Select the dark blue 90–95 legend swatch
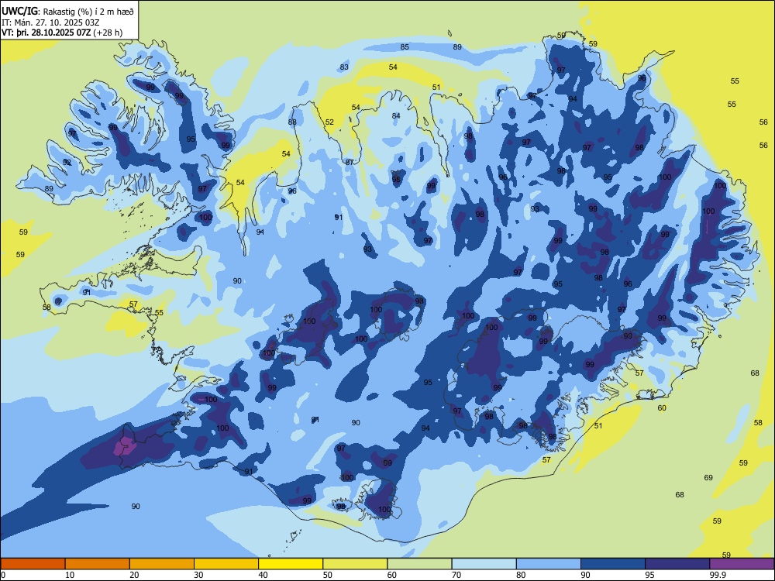The height and width of the screenshot is (581, 775). [613, 564]
